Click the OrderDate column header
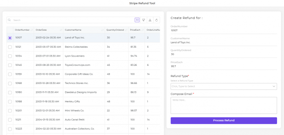Viewport: 284px width, 135px height. 41,30
